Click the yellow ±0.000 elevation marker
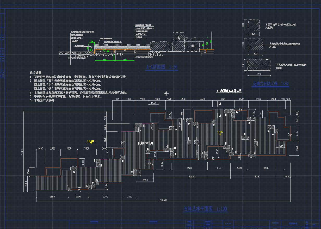 click(x=90, y=141)
